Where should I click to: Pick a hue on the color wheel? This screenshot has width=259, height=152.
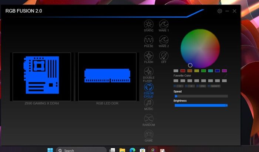point(200,49)
